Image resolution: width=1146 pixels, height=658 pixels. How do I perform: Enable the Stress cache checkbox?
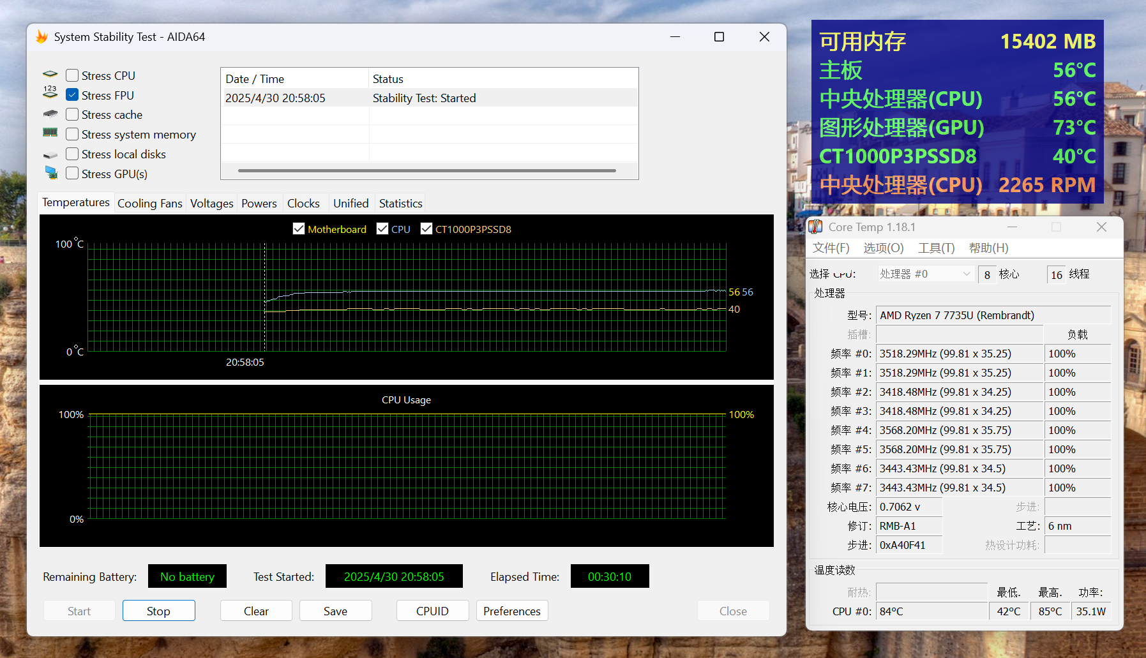72,114
